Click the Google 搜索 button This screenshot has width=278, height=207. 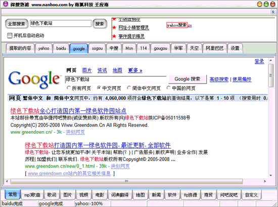tap(188, 79)
